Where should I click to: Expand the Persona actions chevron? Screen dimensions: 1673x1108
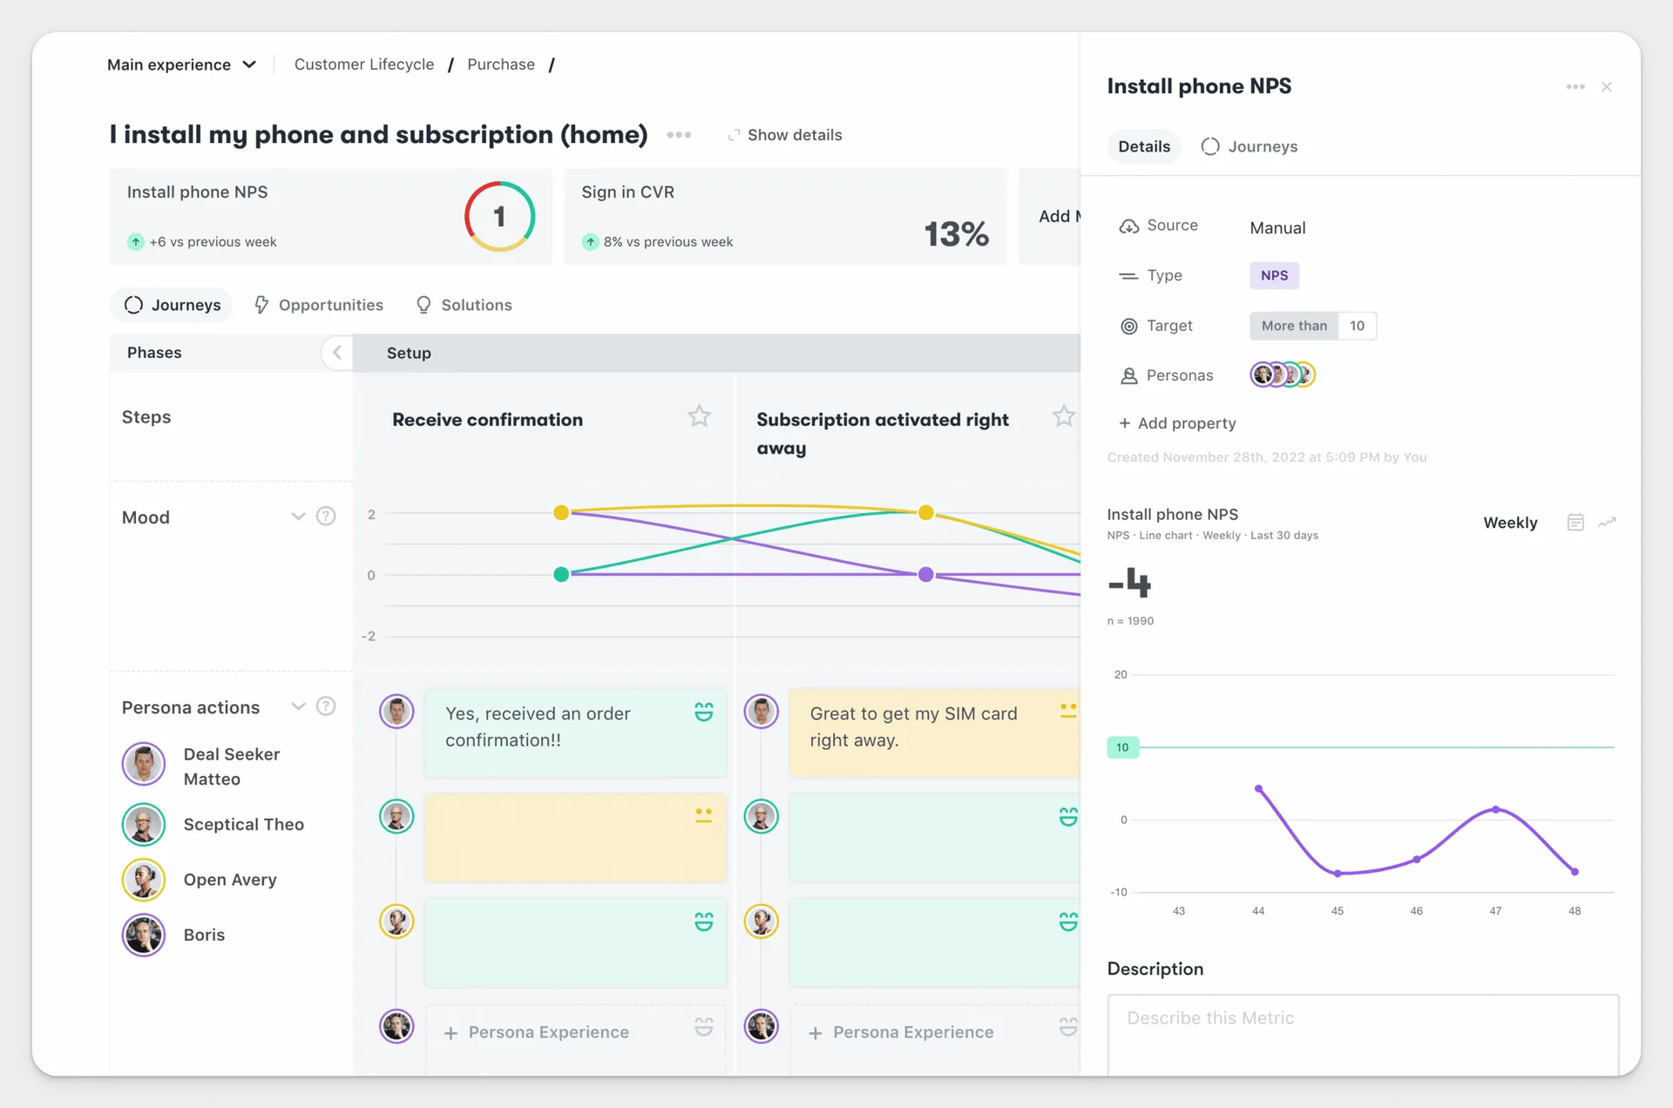[x=298, y=706]
